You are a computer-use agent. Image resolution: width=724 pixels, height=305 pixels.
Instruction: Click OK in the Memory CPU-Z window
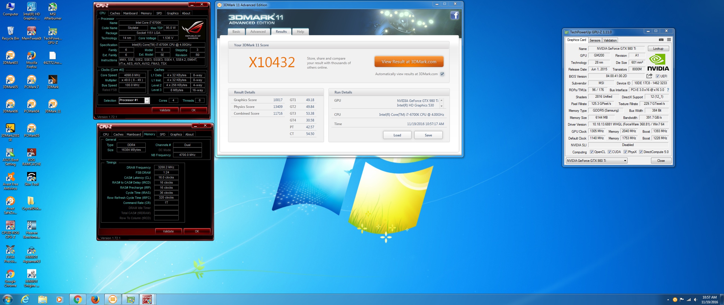coord(197,231)
